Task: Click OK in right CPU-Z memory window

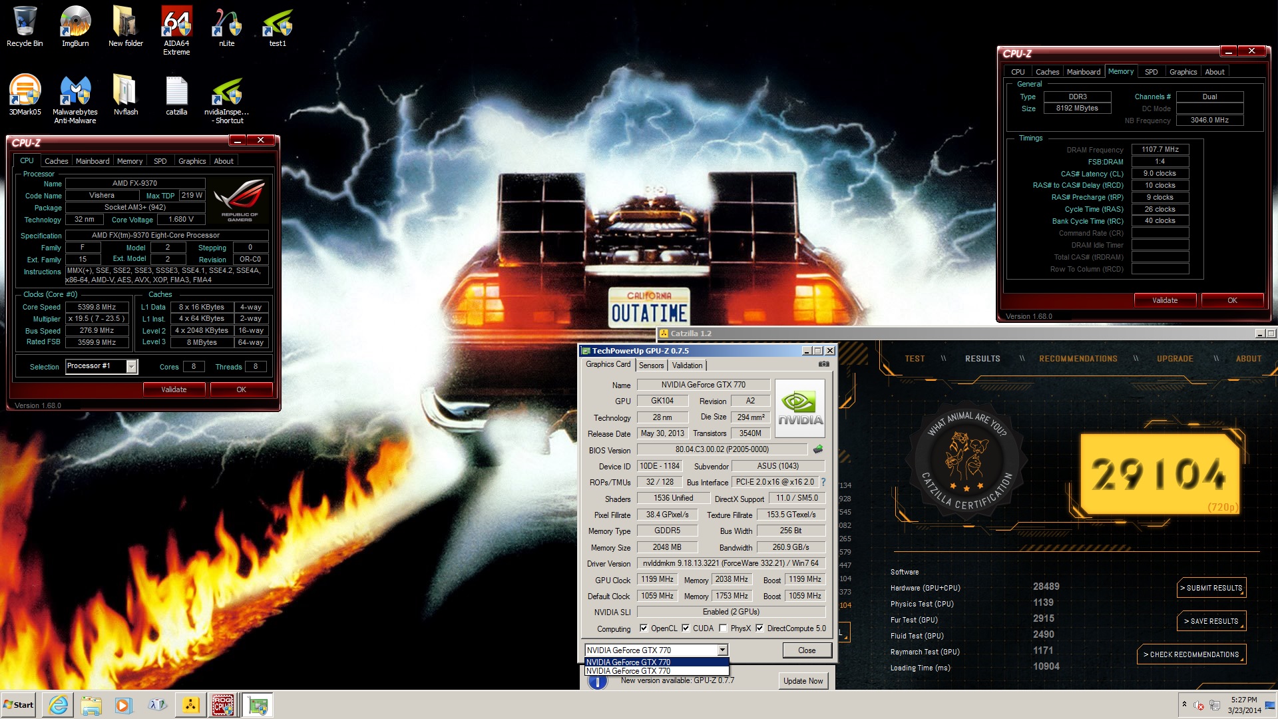Action: pyautogui.click(x=1232, y=300)
